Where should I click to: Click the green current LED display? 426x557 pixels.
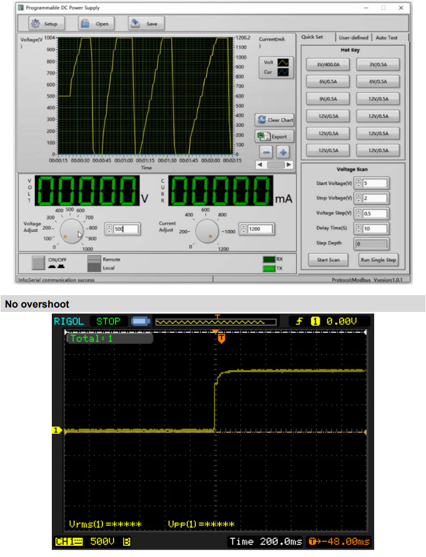point(221,191)
